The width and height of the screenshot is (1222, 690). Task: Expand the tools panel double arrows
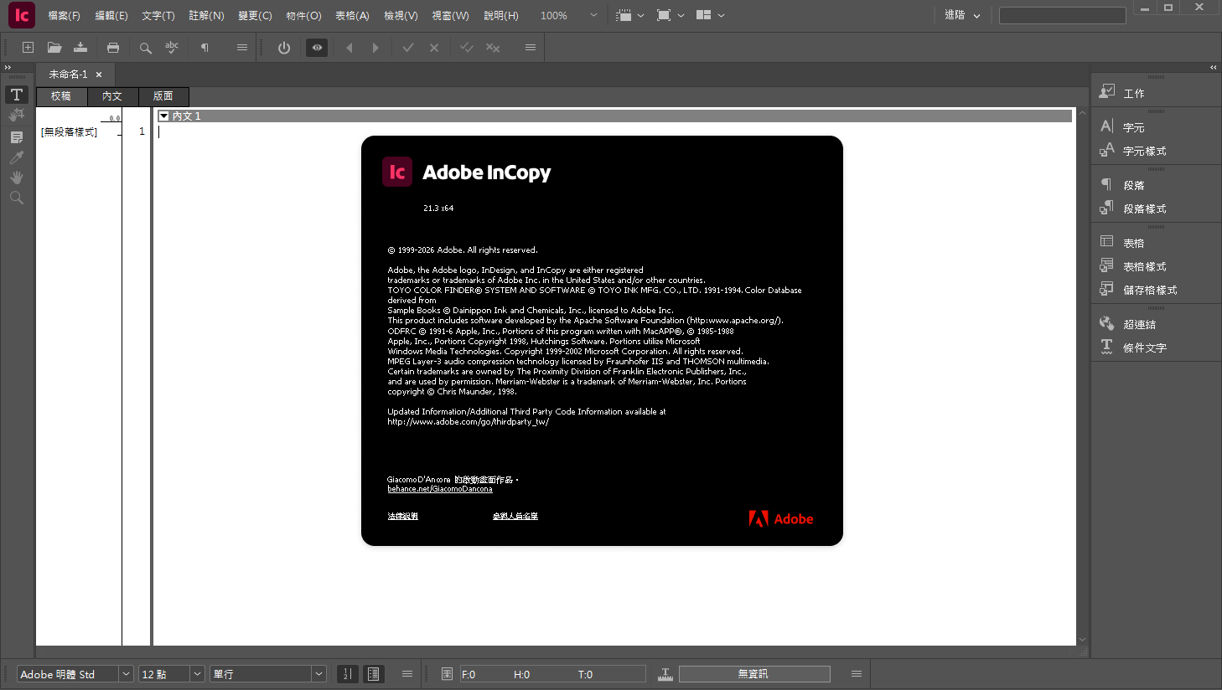point(8,67)
